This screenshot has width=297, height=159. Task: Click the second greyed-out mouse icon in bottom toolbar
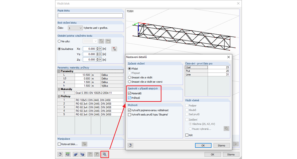97,154
